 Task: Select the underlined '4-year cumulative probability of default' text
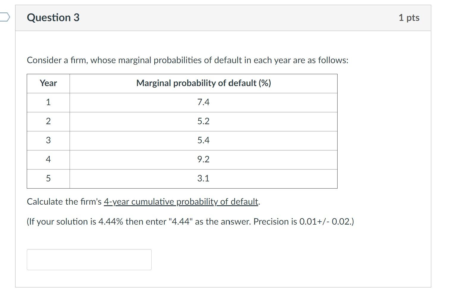pyautogui.click(x=181, y=201)
